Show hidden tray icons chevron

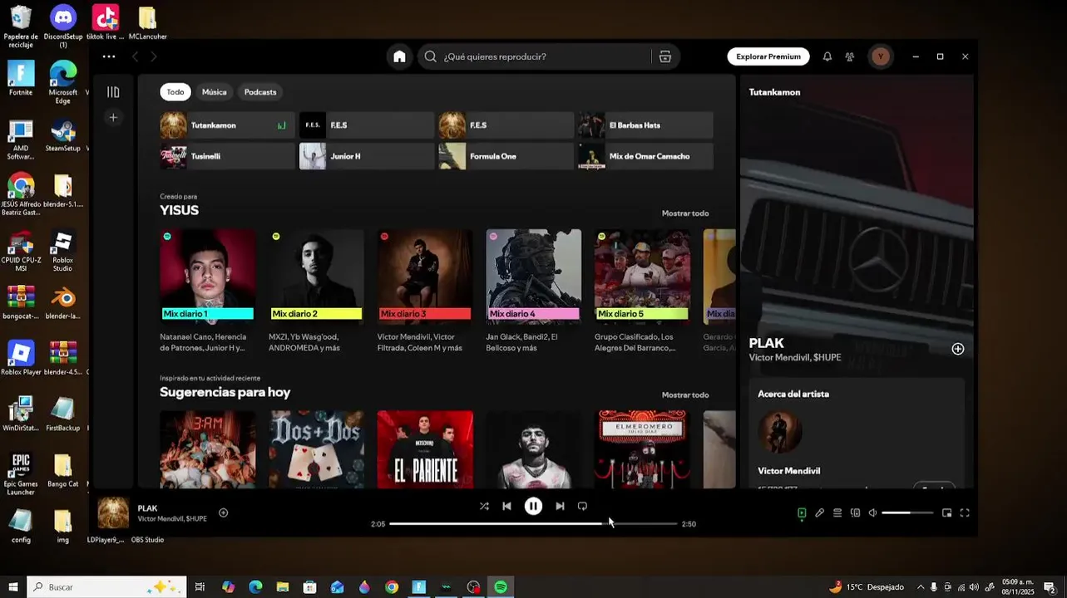point(920,587)
